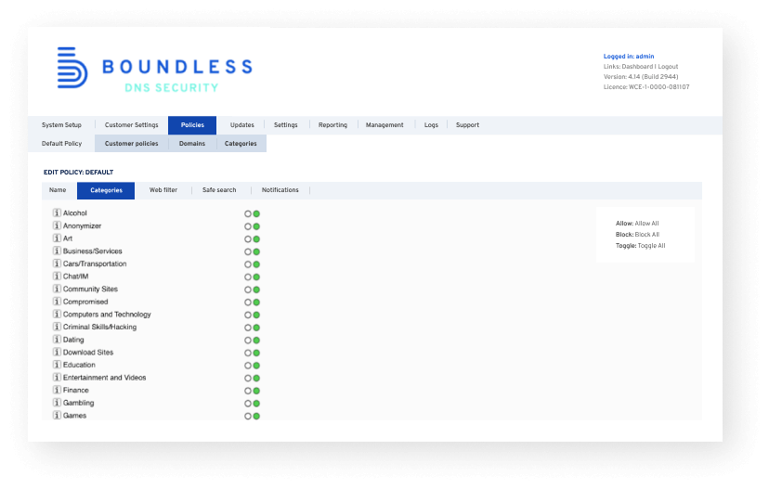
Task: Go to the Logs menu
Action: (431, 125)
